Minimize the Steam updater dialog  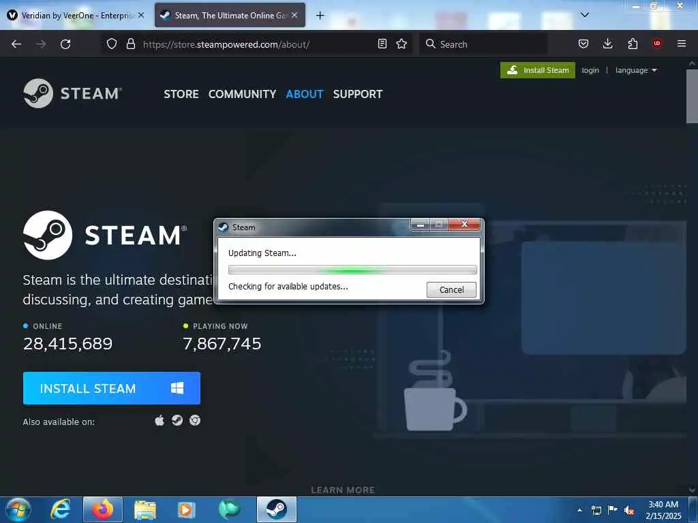[x=420, y=225]
